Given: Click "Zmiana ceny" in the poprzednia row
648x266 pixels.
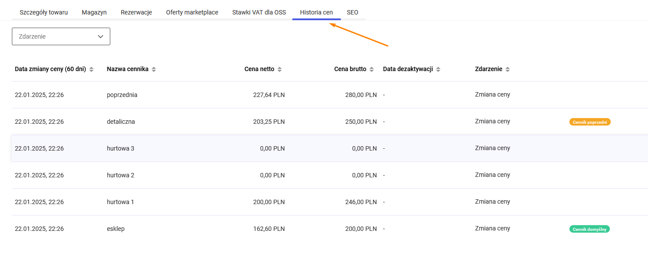Looking at the screenshot, I should pyautogui.click(x=492, y=94).
